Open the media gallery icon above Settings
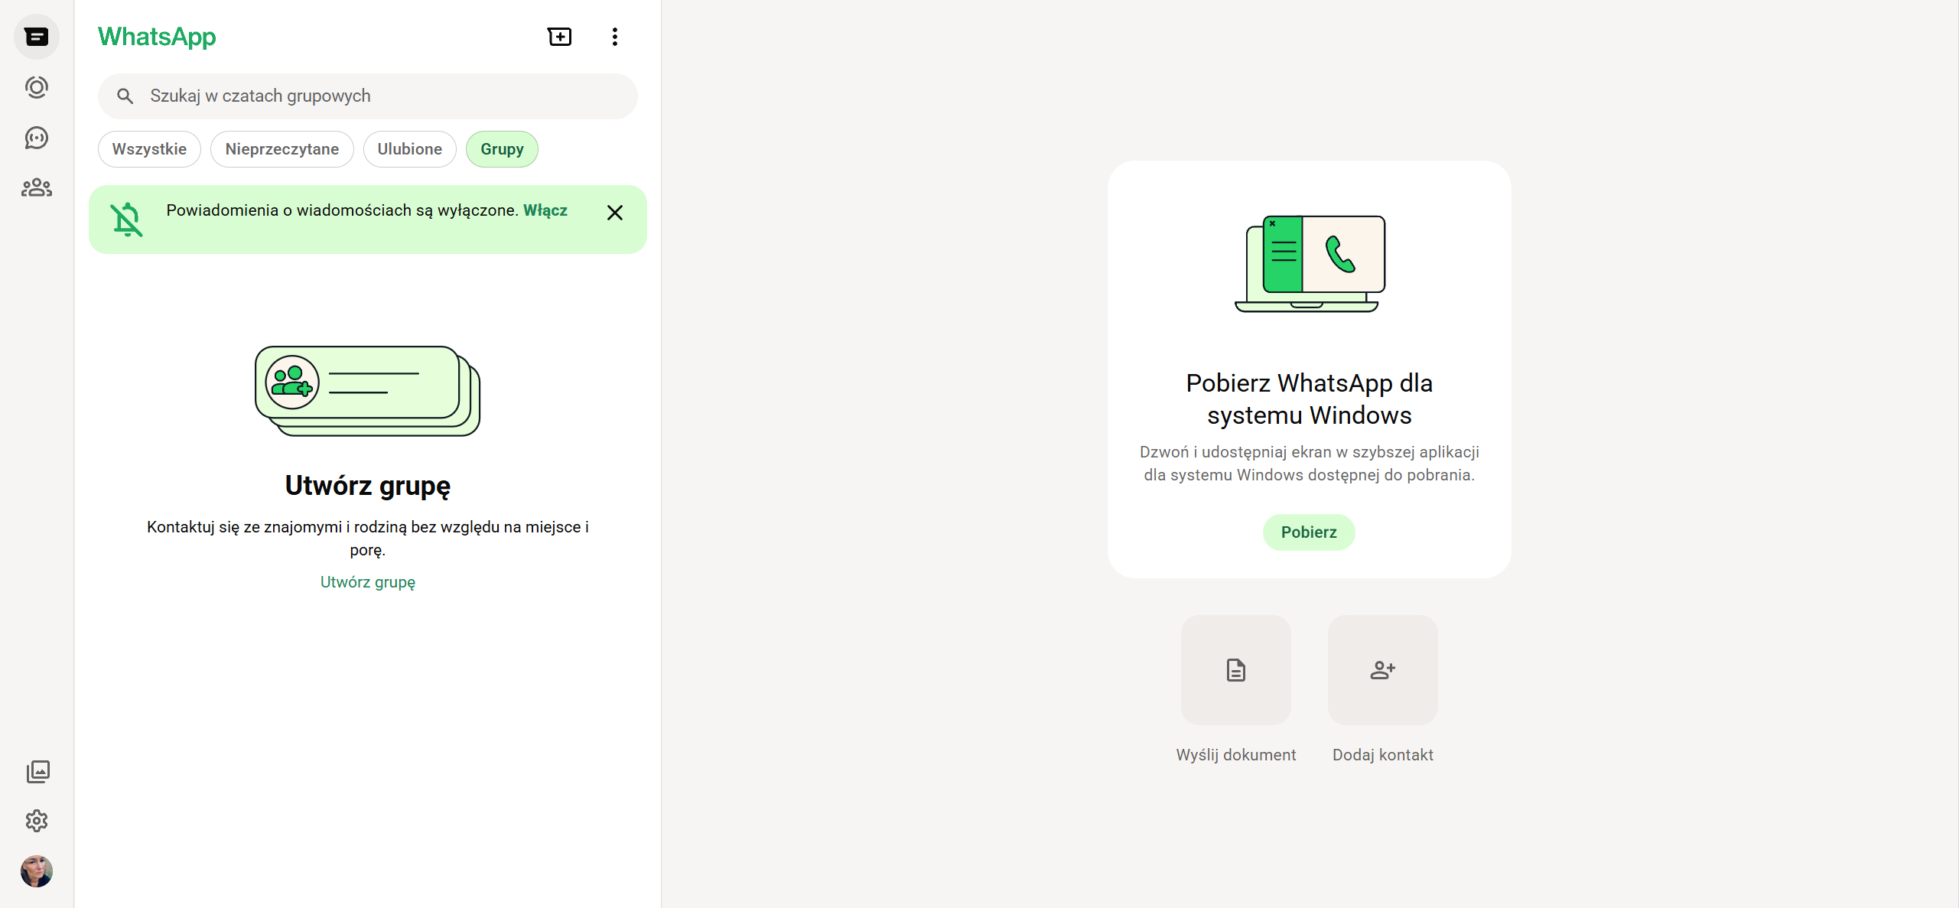1959x908 pixels. [x=37, y=772]
